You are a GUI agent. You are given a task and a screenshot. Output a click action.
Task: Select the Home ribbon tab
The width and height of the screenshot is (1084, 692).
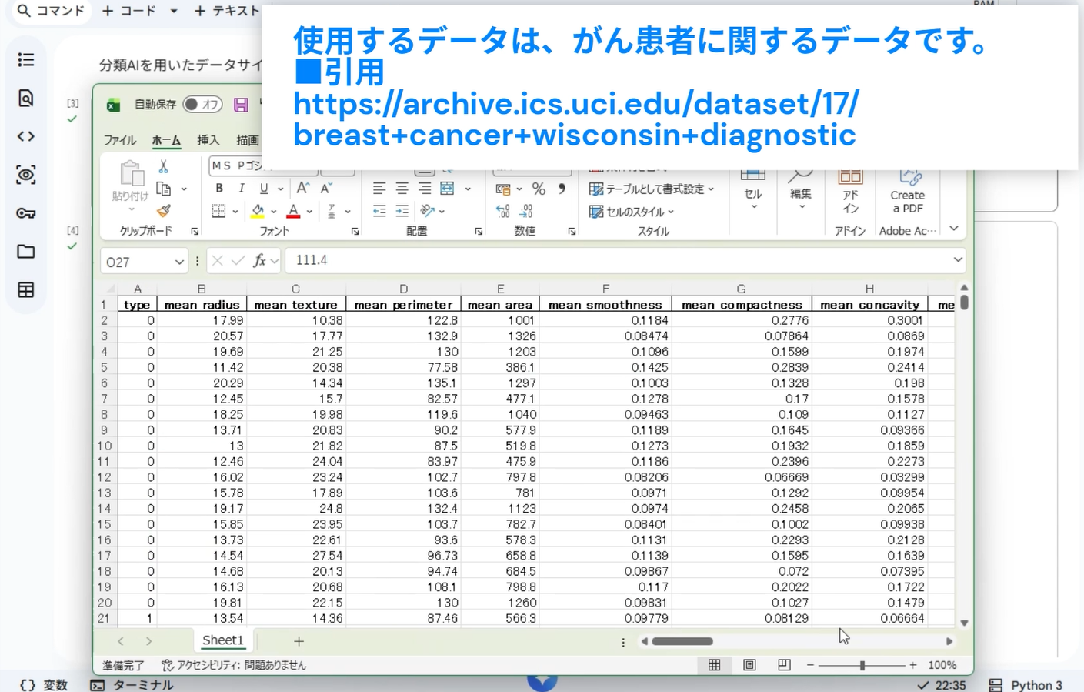166,140
